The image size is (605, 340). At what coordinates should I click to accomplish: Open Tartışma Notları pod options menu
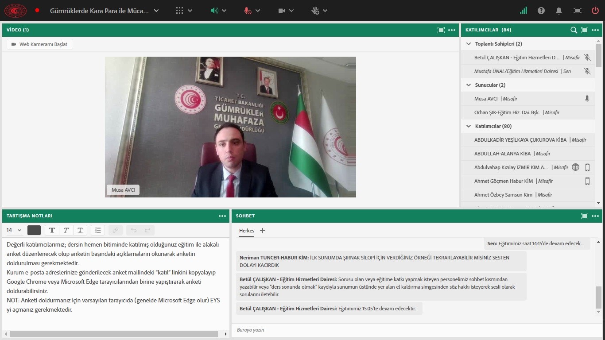click(x=222, y=216)
